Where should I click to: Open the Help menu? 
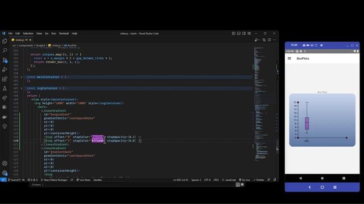(x=75, y=33)
